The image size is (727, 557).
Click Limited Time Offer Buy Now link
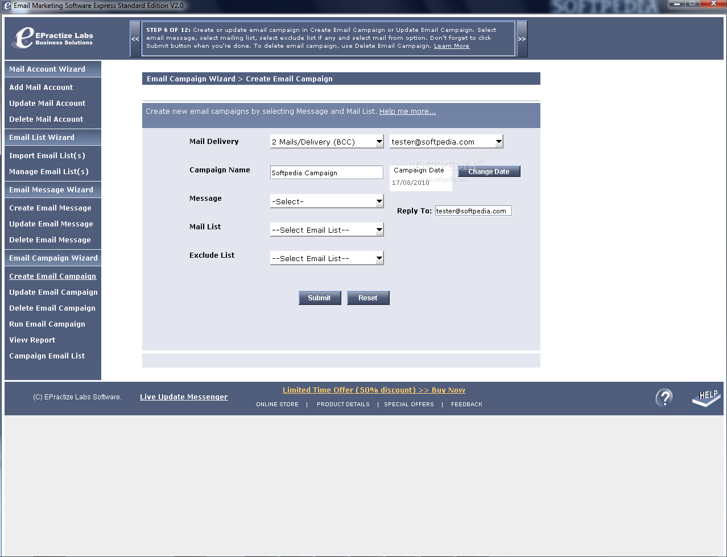coord(374,390)
